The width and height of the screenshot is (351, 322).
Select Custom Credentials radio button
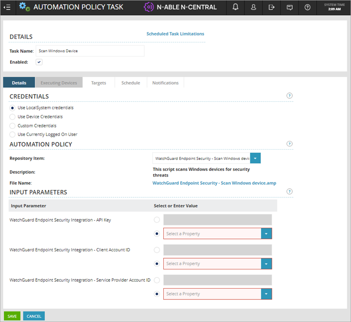pyautogui.click(x=12, y=126)
